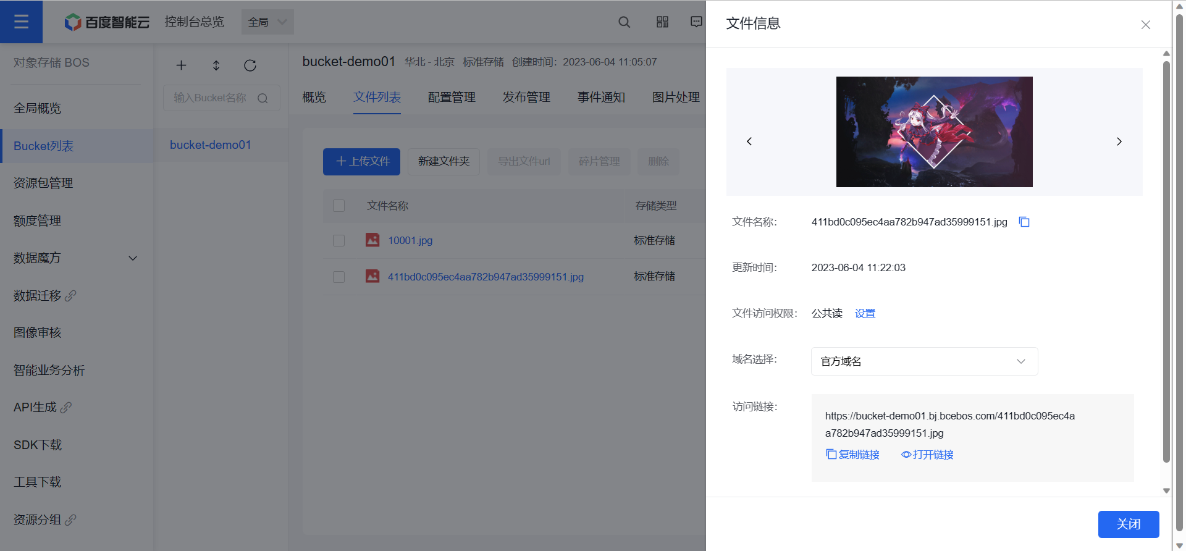Select all files with header checkbox
1186x551 pixels.
point(339,206)
